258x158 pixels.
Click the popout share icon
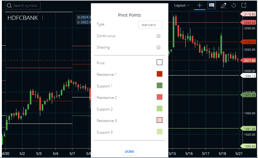click(x=244, y=5)
